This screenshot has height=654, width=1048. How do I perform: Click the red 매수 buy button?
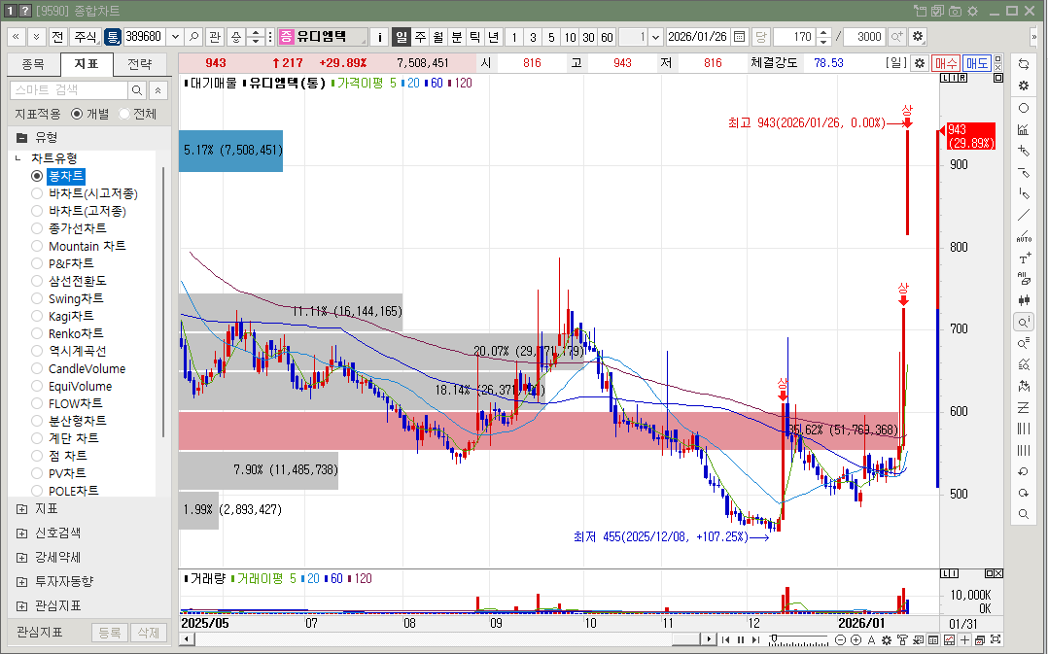(x=946, y=63)
